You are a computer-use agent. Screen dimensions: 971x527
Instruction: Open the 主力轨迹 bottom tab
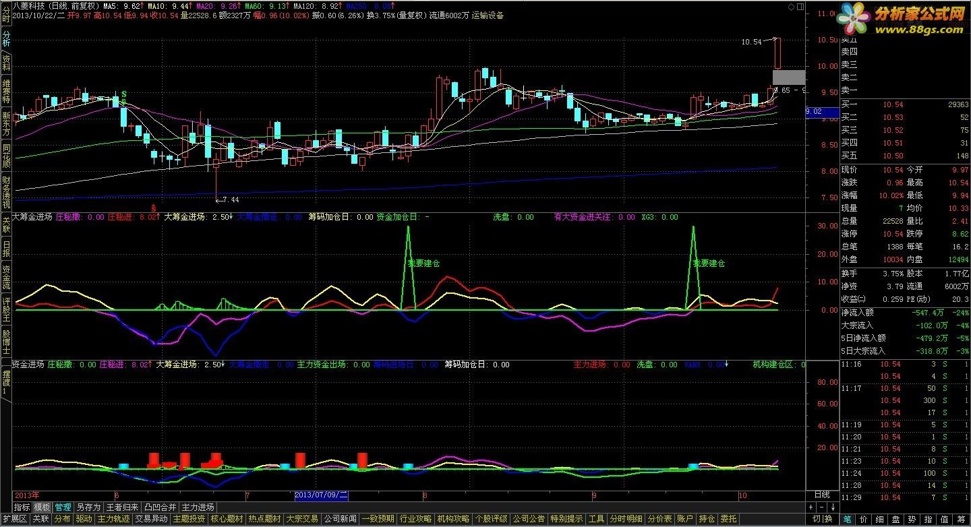point(113,519)
